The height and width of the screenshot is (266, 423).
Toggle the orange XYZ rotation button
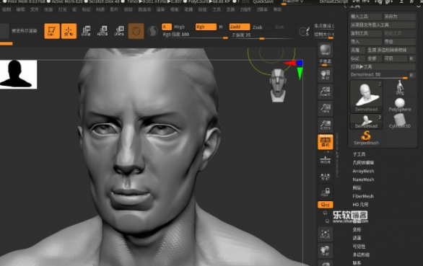tap(325, 205)
